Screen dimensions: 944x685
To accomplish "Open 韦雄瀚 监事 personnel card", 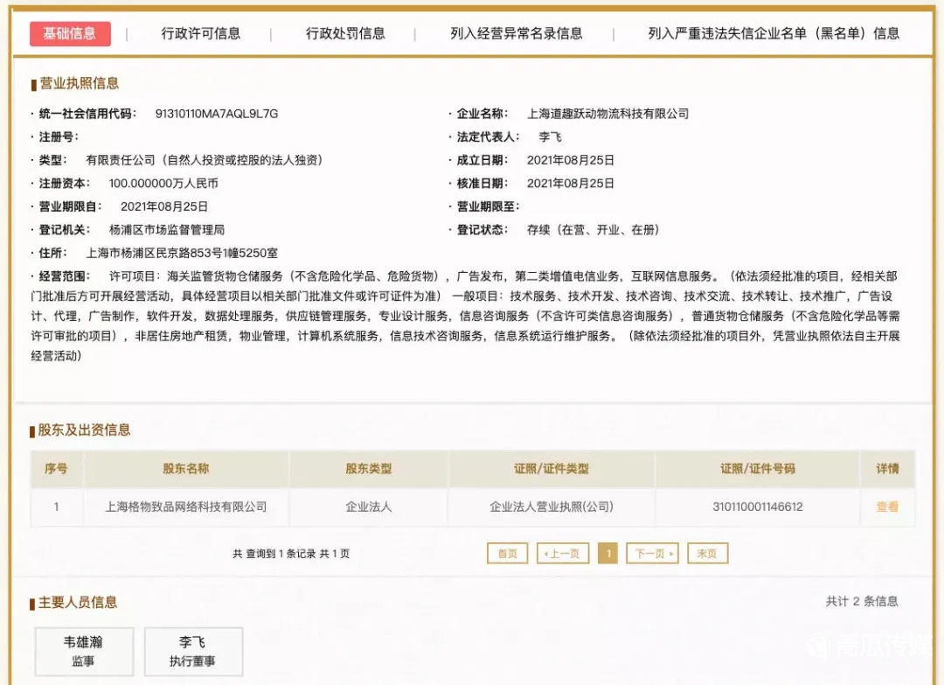I will 84,651.
